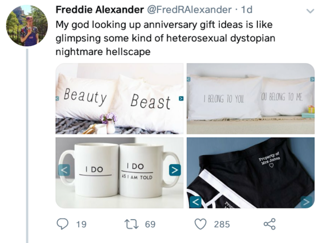
Task: Open the Freddie Alexander display name
Action: [100, 9]
